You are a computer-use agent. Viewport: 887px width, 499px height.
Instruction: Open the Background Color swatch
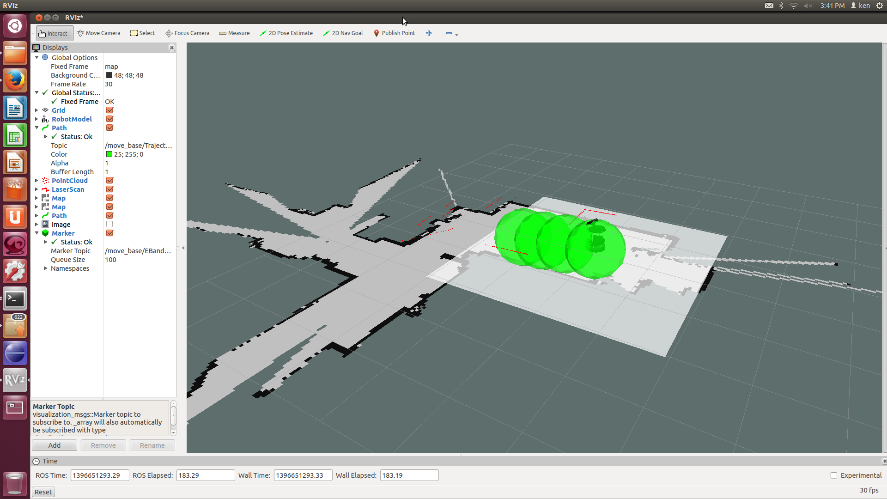coord(109,75)
